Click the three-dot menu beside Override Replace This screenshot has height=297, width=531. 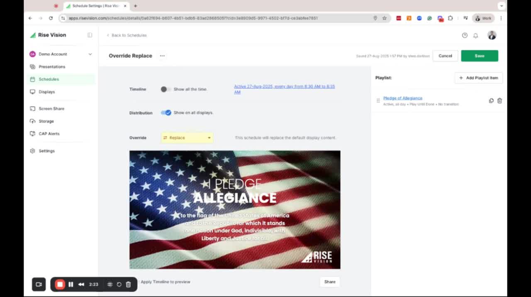click(x=162, y=56)
